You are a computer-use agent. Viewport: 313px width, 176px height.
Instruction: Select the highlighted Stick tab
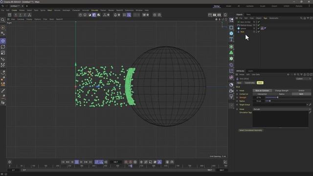tap(260, 83)
